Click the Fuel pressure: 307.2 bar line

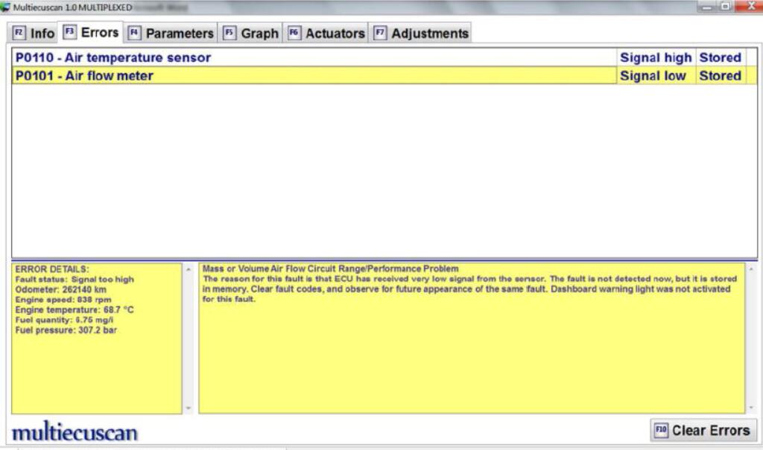click(x=66, y=330)
